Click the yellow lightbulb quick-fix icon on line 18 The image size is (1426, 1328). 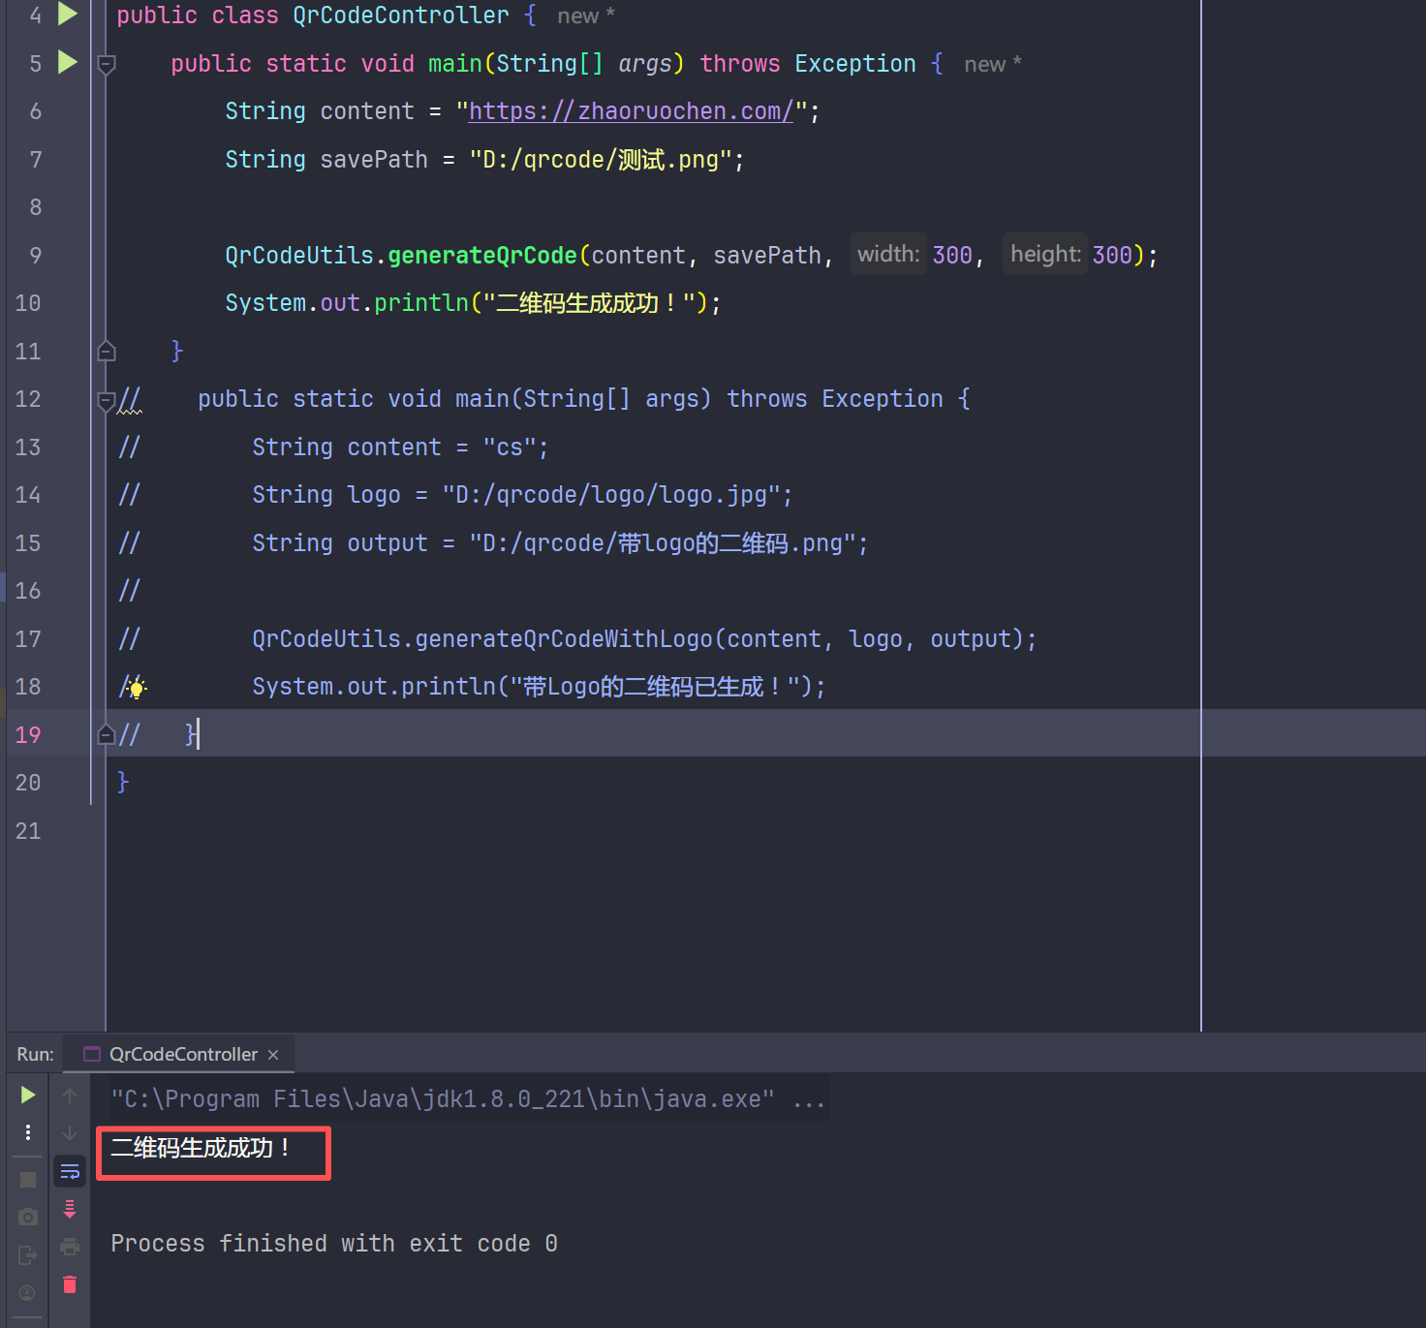[137, 689]
